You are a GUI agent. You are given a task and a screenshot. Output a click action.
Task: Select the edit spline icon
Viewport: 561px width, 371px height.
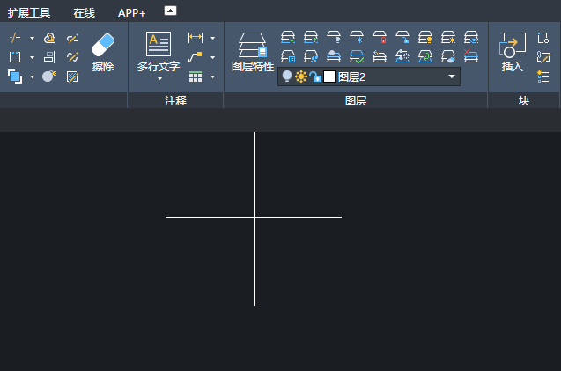(72, 57)
